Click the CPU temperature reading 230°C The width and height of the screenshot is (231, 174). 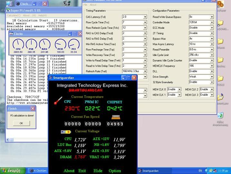[72, 109]
